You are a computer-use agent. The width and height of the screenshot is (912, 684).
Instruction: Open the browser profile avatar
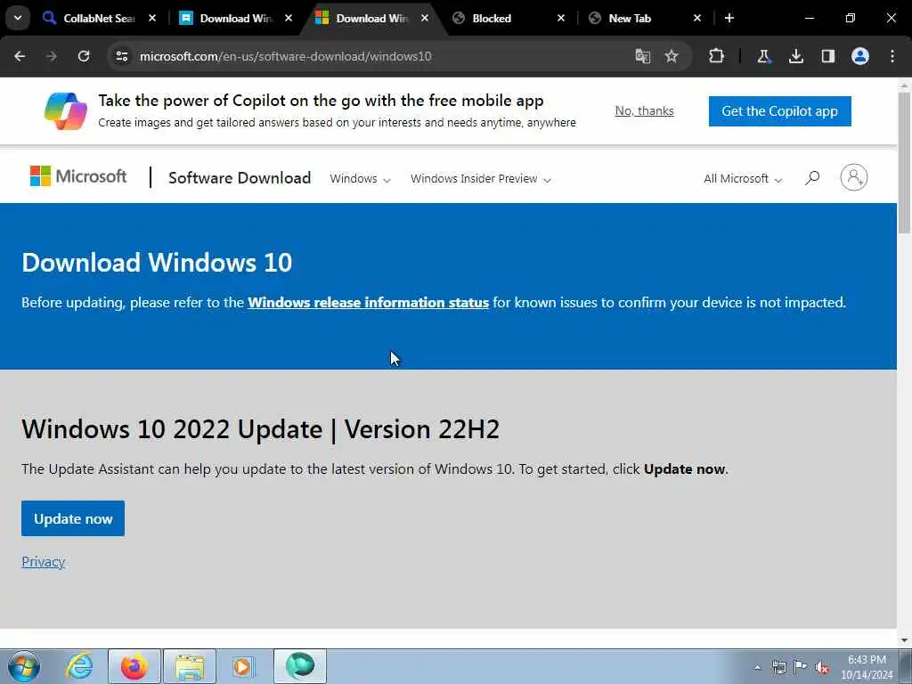tap(860, 56)
